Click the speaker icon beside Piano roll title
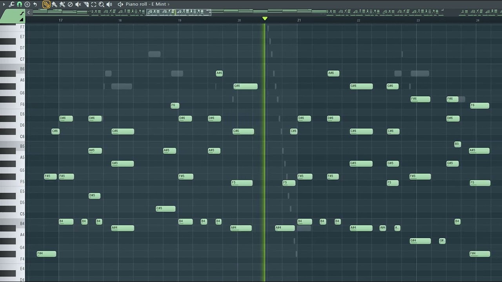The height and width of the screenshot is (282, 502). [120, 4]
